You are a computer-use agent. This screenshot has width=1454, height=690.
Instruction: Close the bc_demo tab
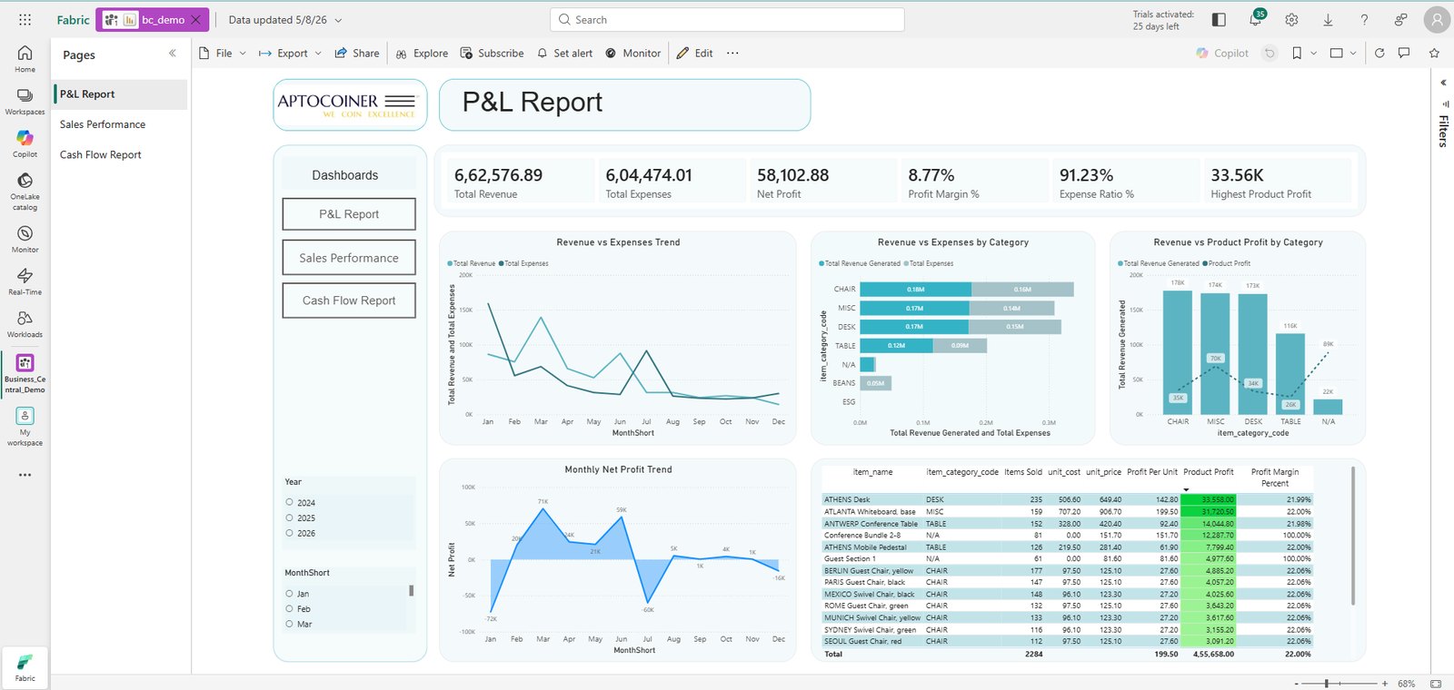195,19
